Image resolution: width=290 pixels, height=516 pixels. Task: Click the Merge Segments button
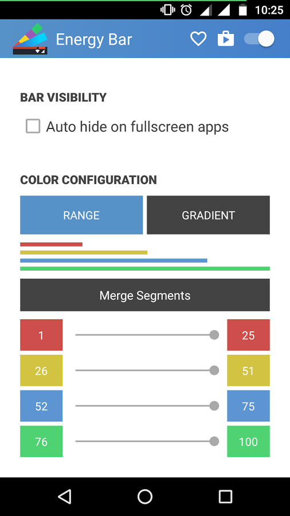click(x=145, y=295)
